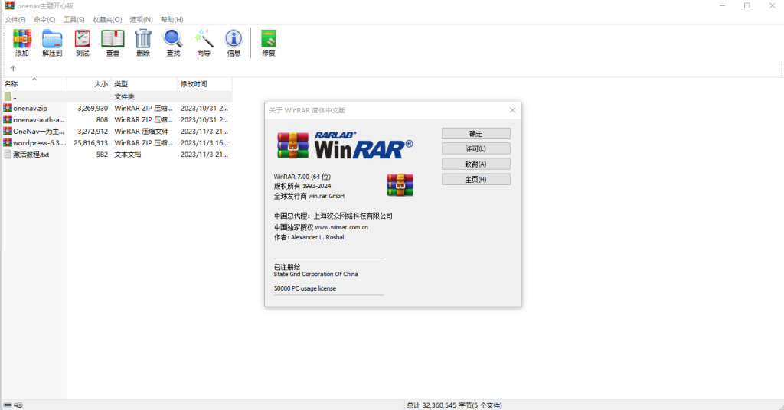This screenshot has width=784, height=410.
Task: Open the 文件(F) menu
Action: (x=15, y=19)
